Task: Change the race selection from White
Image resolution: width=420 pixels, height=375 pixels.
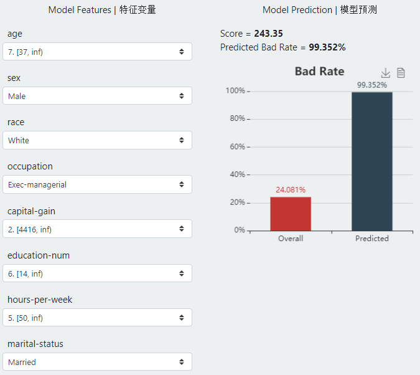Action: [x=100, y=140]
